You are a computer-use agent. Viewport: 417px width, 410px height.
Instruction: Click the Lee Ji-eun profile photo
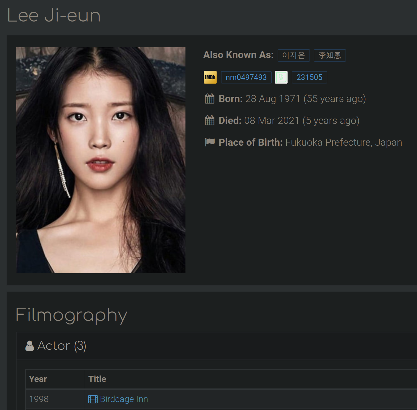pyautogui.click(x=101, y=160)
